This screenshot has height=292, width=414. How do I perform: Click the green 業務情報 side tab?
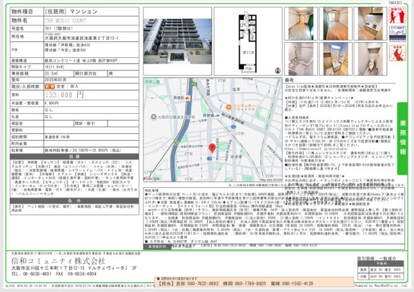(x=403, y=138)
